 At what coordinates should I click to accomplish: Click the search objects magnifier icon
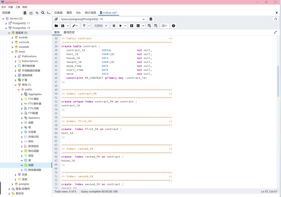click(43, 13)
